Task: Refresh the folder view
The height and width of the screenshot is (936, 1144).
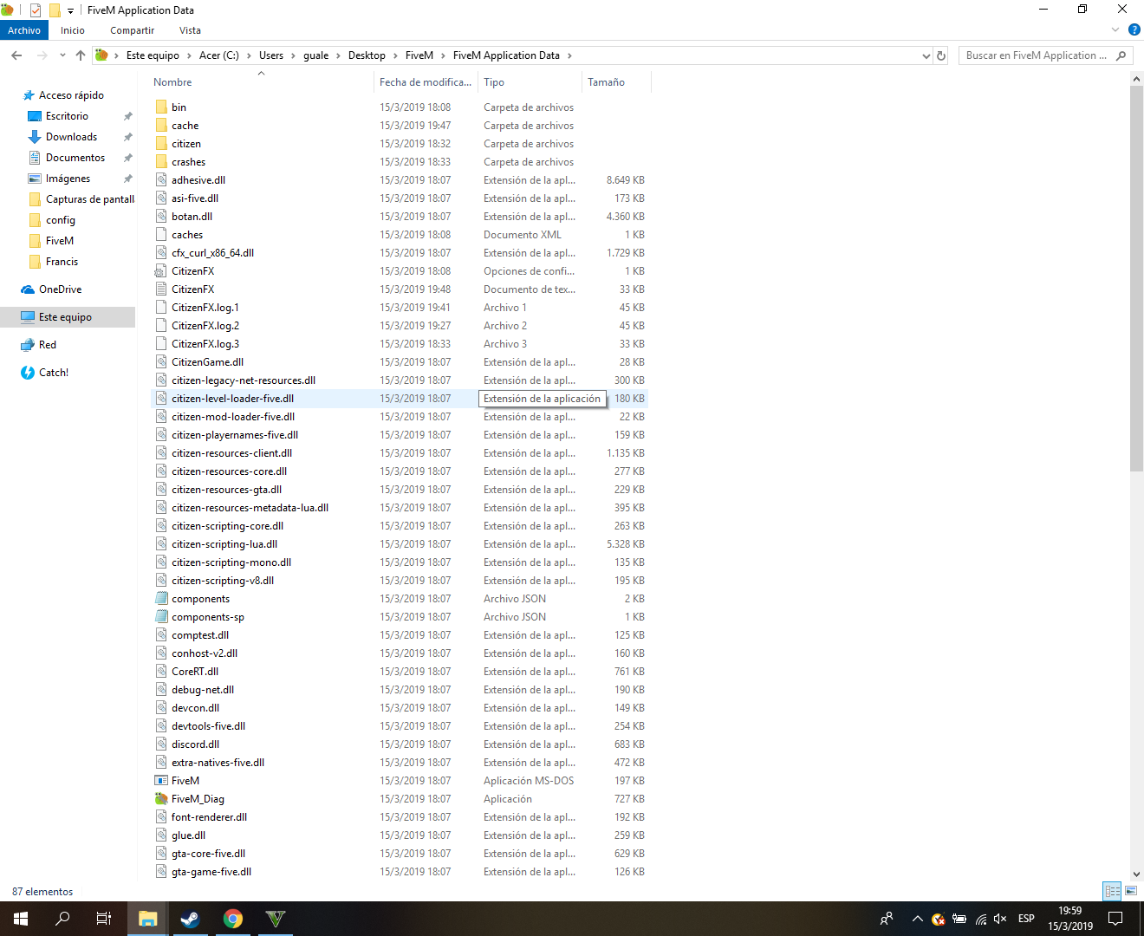Action: tap(941, 55)
